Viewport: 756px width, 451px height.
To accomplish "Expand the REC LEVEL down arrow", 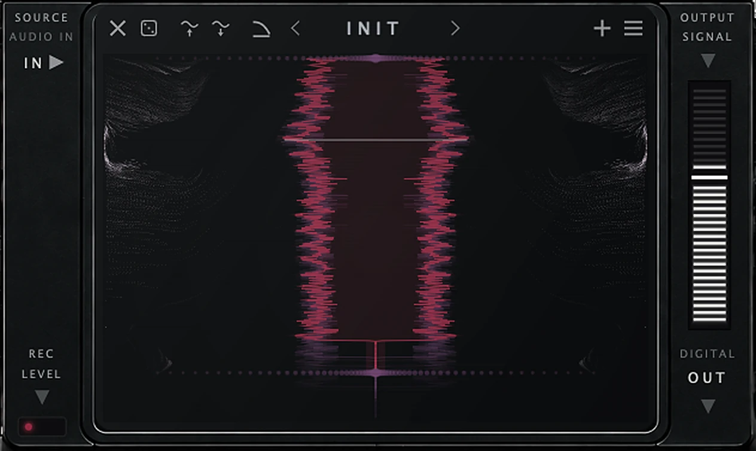I will (41, 397).
